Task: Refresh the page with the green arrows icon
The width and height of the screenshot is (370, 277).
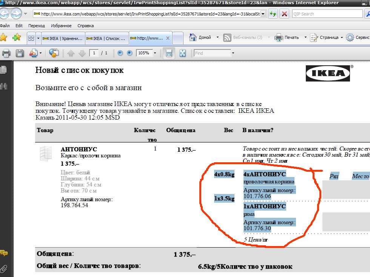Action: (x=273, y=14)
